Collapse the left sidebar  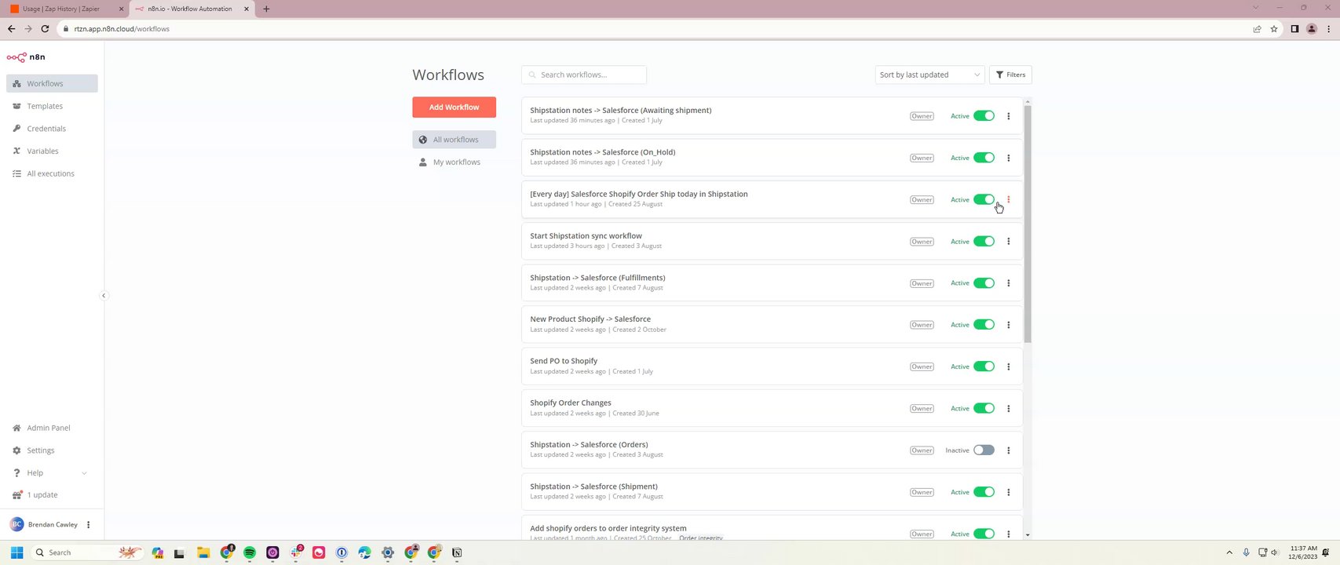pyautogui.click(x=104, y=296)
